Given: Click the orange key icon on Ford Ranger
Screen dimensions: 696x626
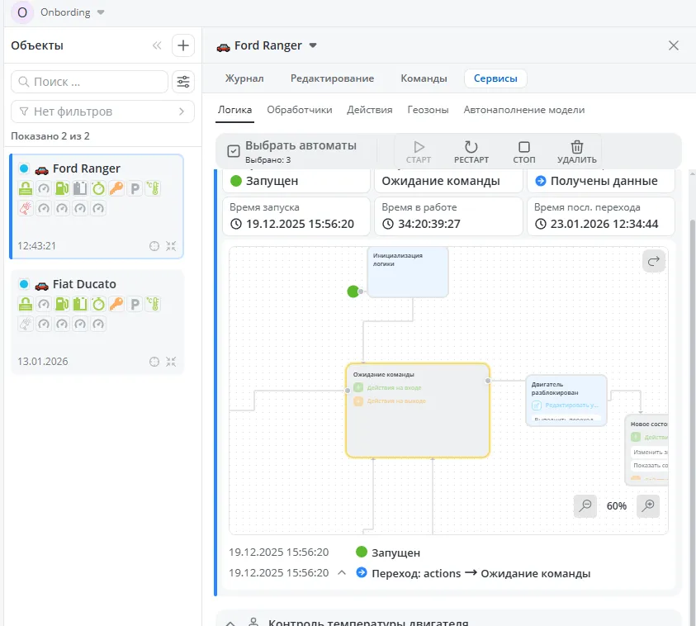Looking at the screenshot, I should 116,189.
